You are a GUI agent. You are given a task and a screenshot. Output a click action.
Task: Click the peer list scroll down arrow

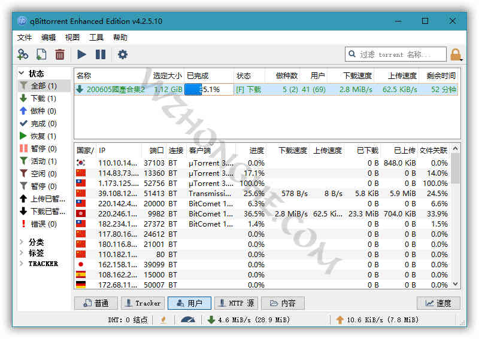pos(455,284)
